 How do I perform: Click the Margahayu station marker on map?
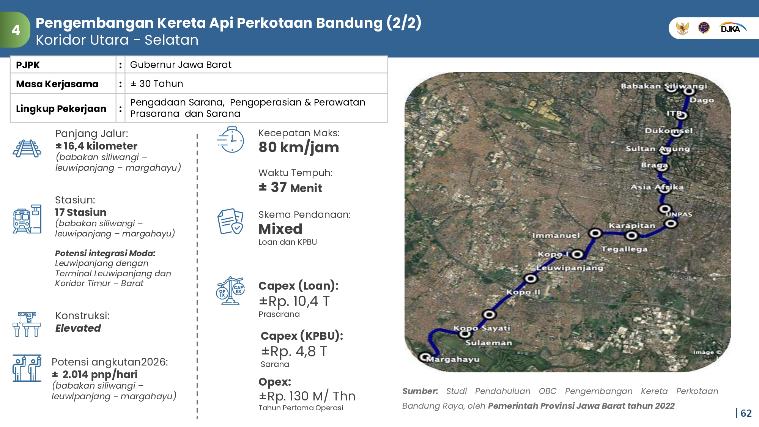(x=424, y=357)
